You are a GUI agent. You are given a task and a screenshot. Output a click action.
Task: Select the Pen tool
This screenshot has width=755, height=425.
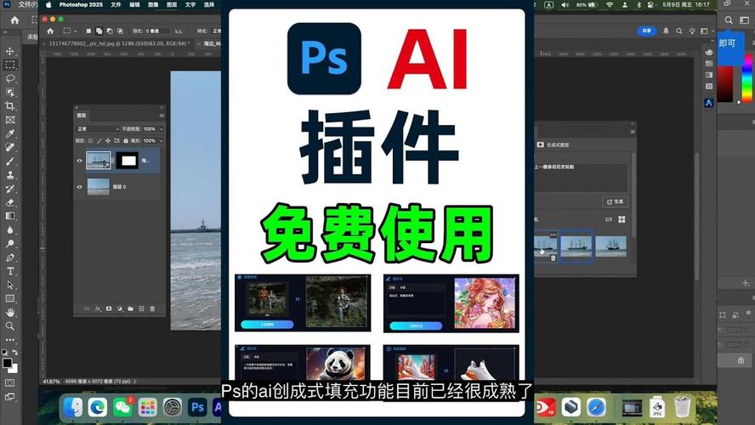[9, 258]
